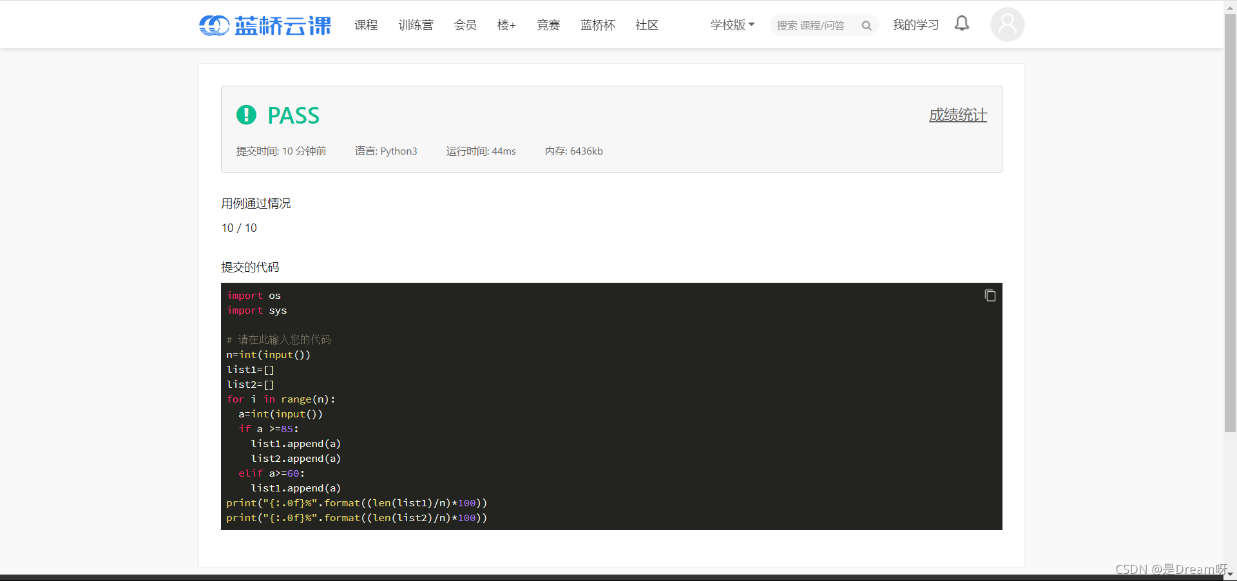Click the code line elif a>=60:
The width and height of the screenshot is (1237, 581).
click(271, 473)
